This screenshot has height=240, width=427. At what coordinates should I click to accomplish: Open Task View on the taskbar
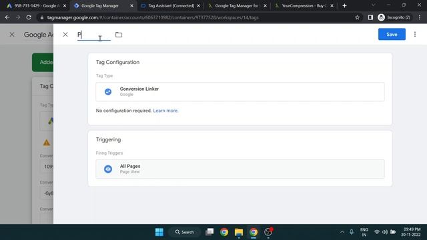click(x=209, y=232)
